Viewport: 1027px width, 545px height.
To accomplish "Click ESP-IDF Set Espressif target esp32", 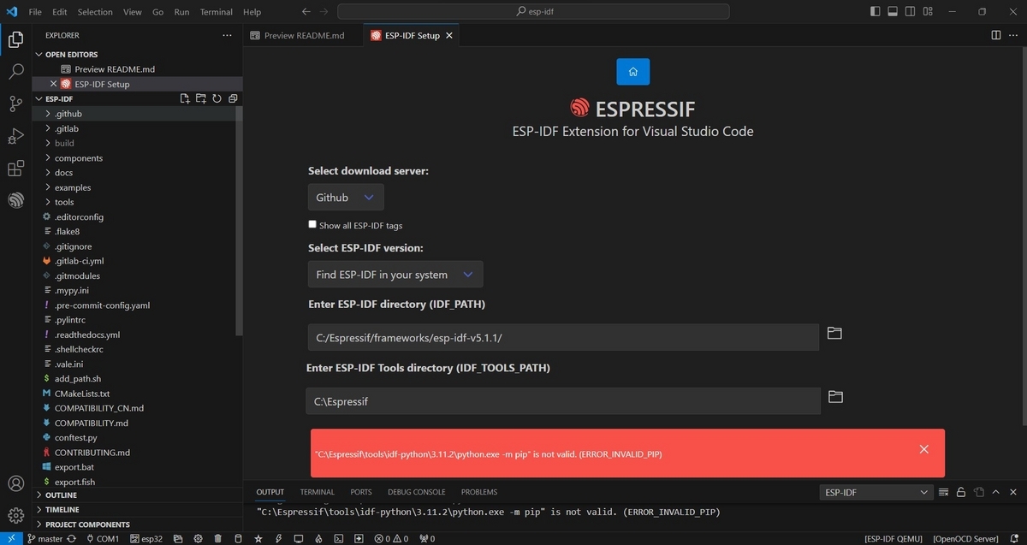I will (x=147, y=539).
